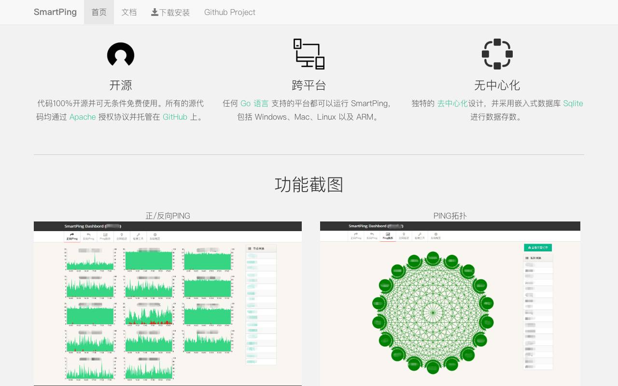Visit the Sqlite link
Image resolution: width=618 pixels, height=386 pixels.
pyautogui.click(x=573, y=103)
